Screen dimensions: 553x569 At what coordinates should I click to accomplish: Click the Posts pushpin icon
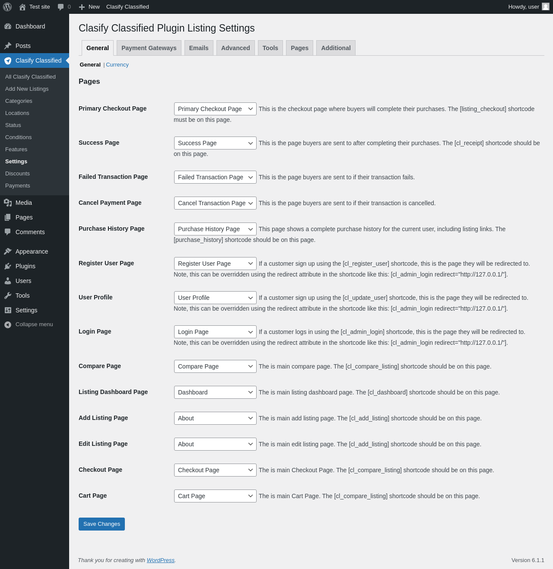tap(8, 46)
